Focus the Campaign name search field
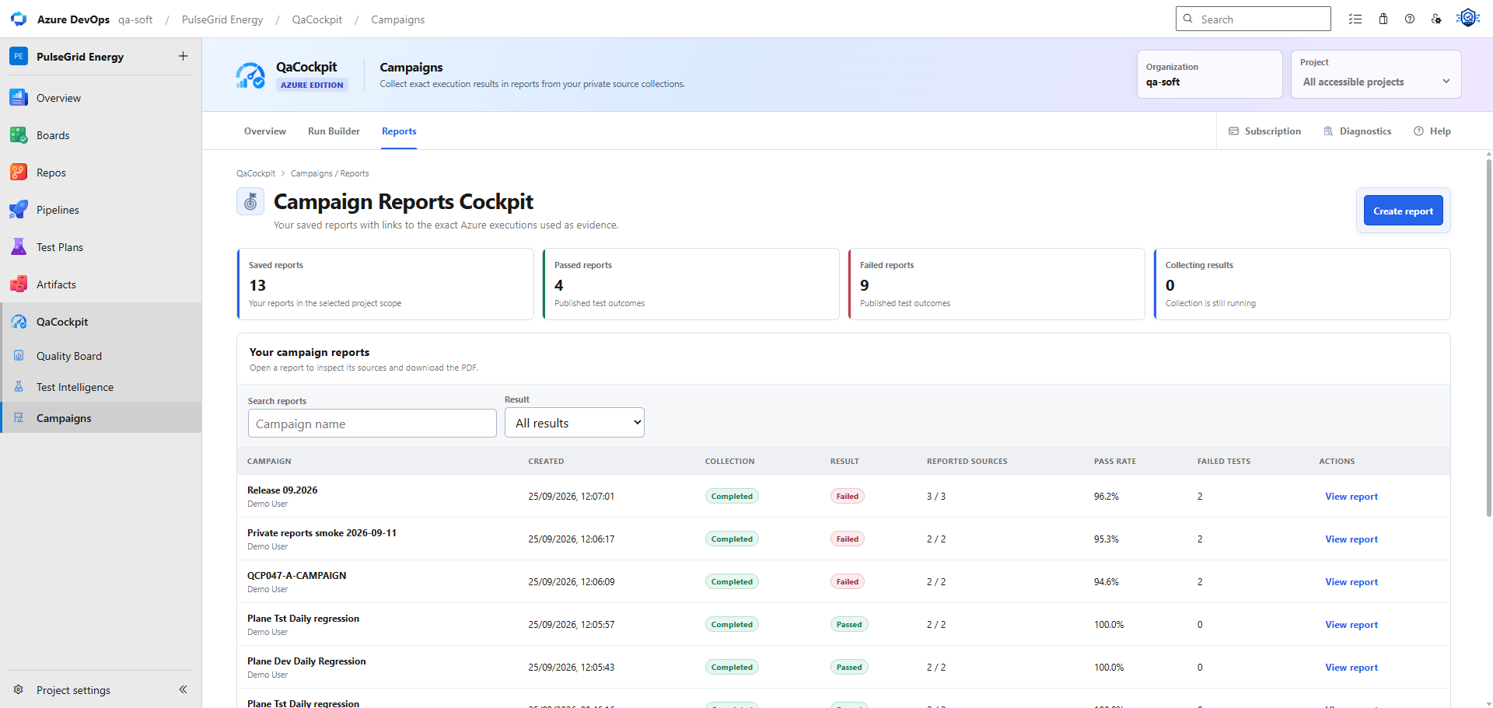This screenshot has width=1493, height=708. coord(372,424)
